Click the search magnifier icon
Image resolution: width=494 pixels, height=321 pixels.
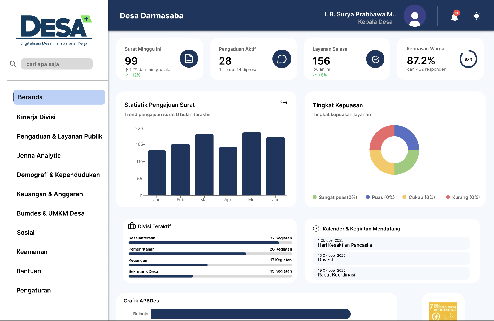pyautogui.click(x=13, y=64)
